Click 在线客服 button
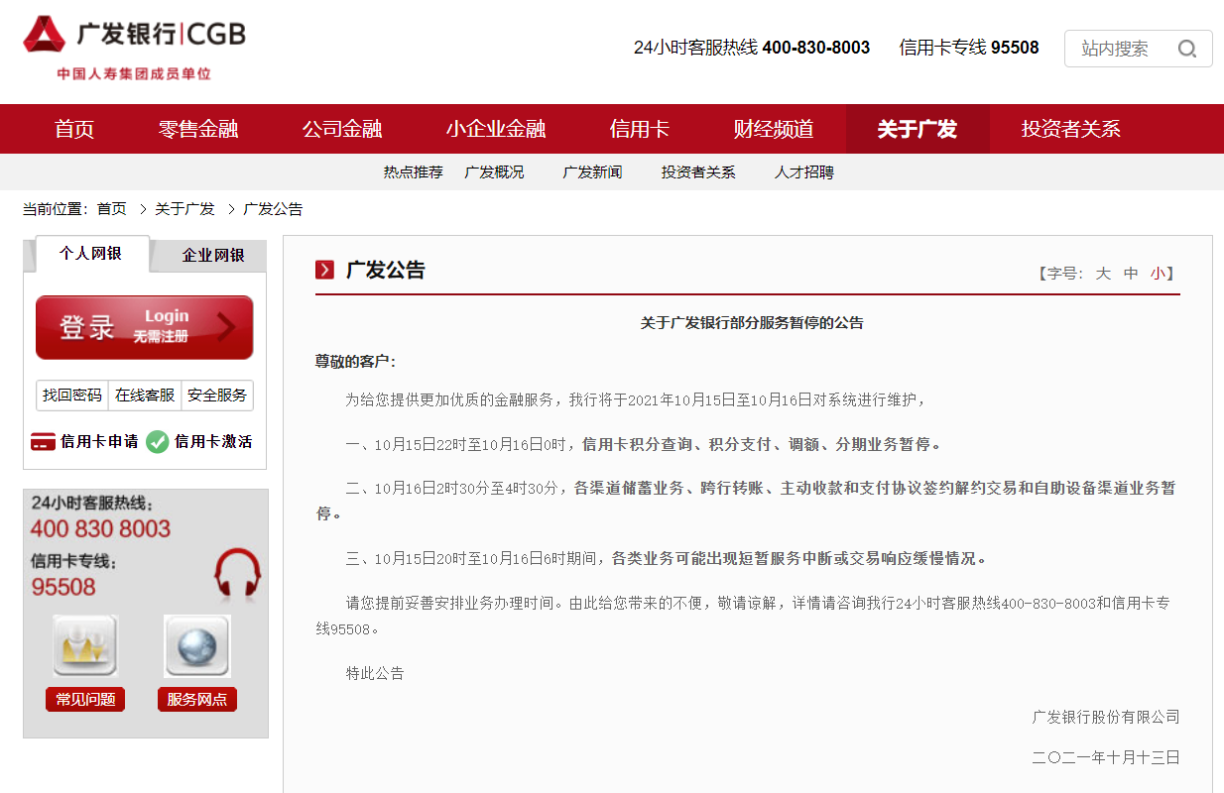 coord(145,396)
